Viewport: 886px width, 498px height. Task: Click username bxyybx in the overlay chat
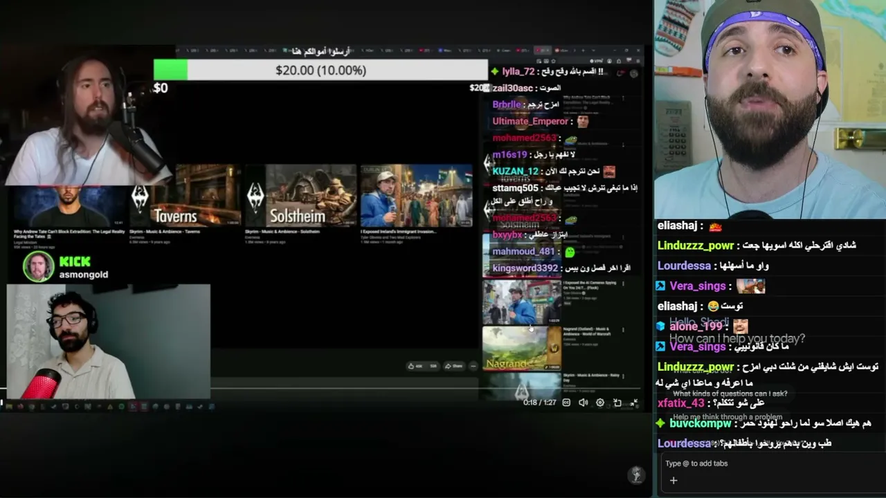pyautogui.click(x=507, y=235)
